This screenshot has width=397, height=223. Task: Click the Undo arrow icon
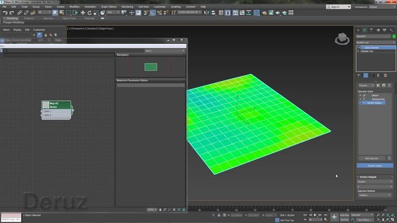(5, 12)
